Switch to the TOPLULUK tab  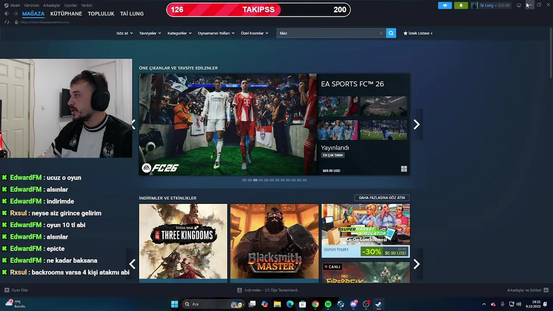[x=101, y=13]
